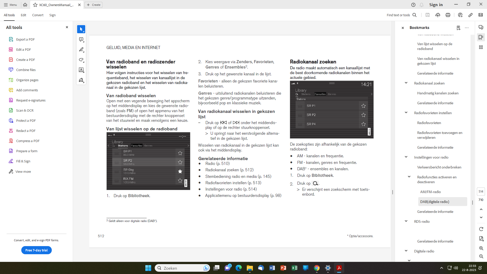This screenshot has width=487, height=274.
Task: Select the highlighter pen tool
Action: 81,50
